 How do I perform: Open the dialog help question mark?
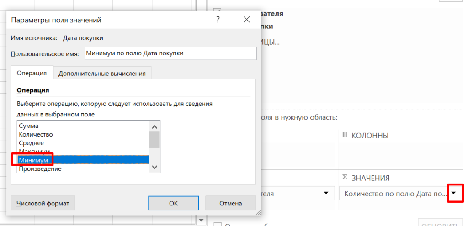[x=218, y=20]
